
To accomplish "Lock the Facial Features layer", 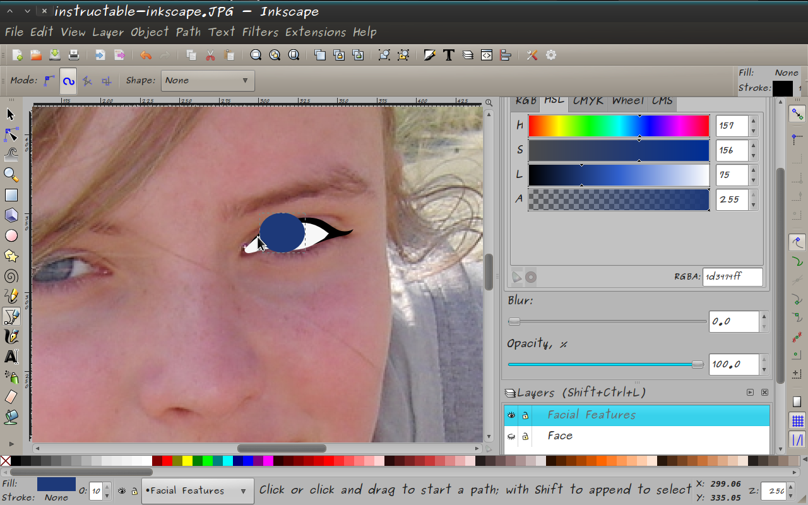I will coord(525,415).
